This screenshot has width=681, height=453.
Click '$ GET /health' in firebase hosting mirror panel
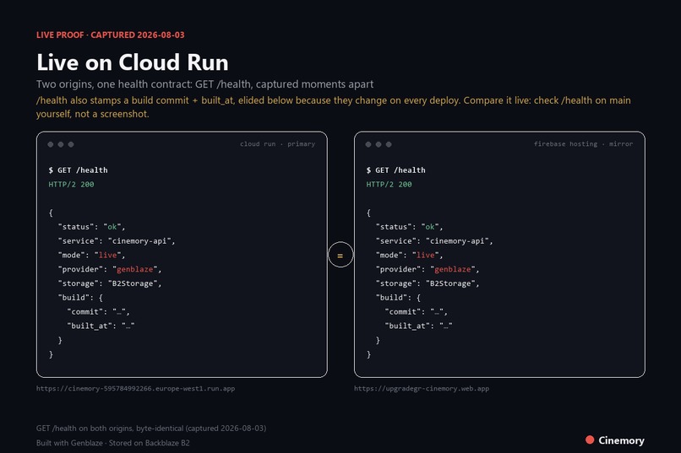(395, 170)
